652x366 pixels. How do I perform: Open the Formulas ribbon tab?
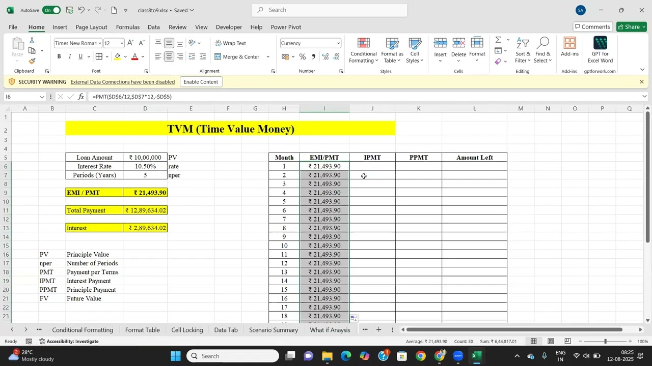point(127,27)
